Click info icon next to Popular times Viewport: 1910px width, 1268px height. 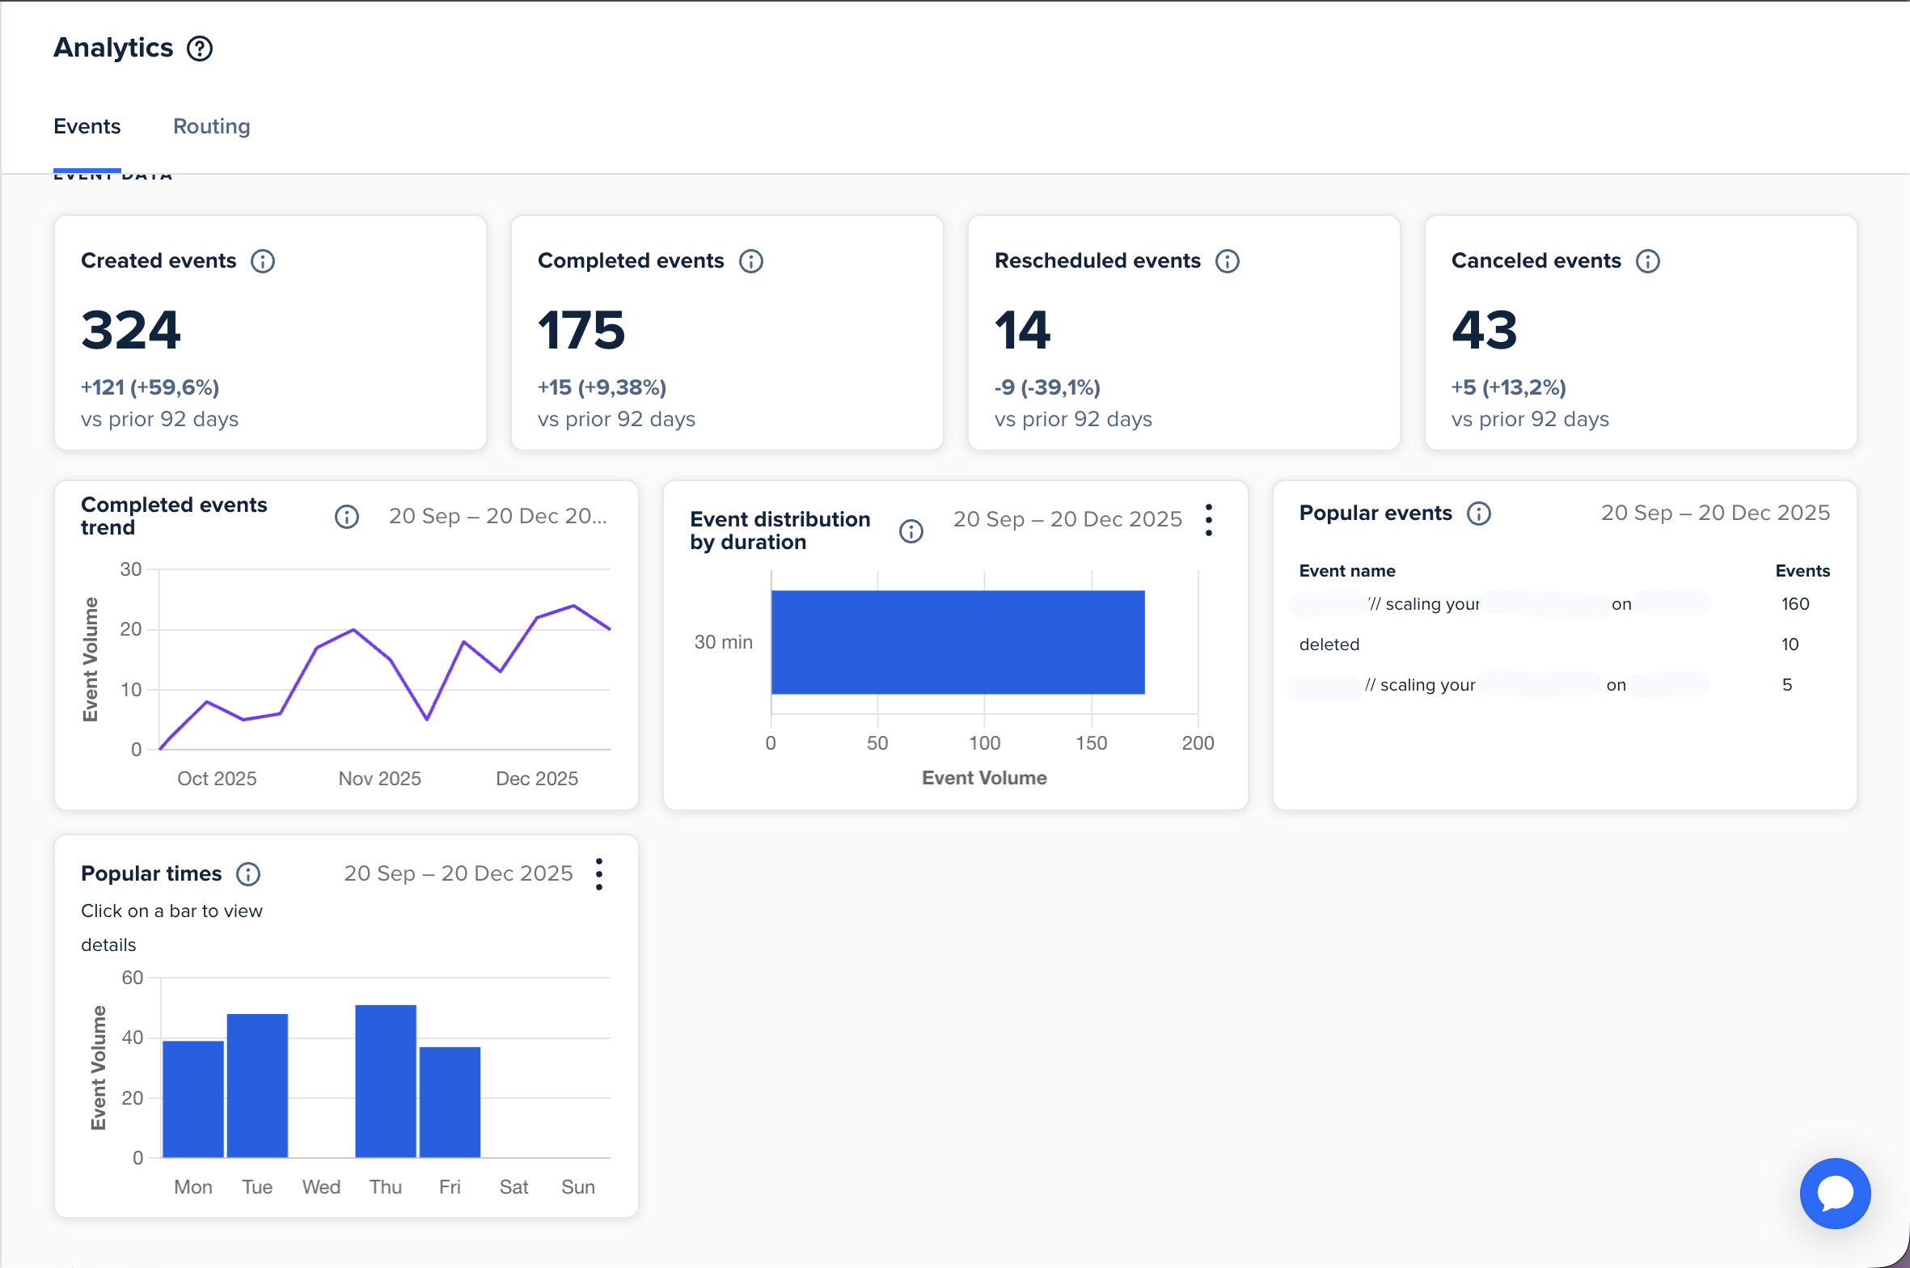click(248, 874)
